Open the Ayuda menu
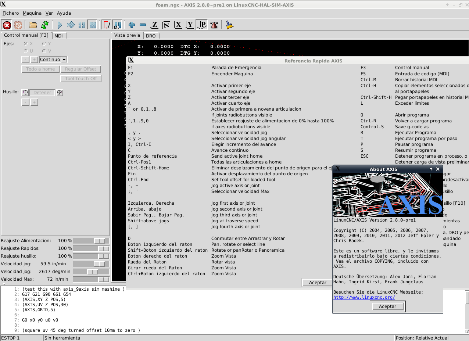Image resolution: width=469 pixels, height=341 pixels. [64, 13]
